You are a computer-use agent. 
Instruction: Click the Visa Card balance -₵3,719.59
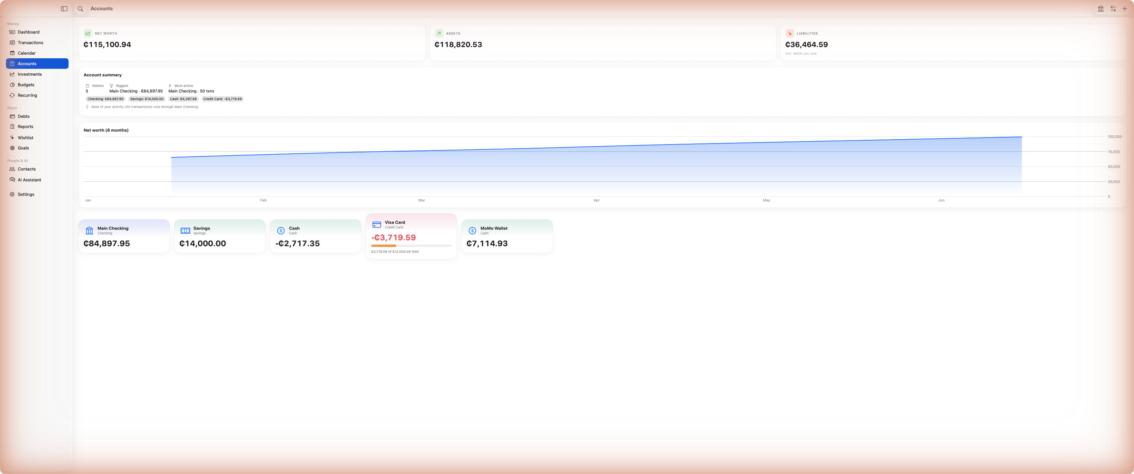tap(394, 238)
